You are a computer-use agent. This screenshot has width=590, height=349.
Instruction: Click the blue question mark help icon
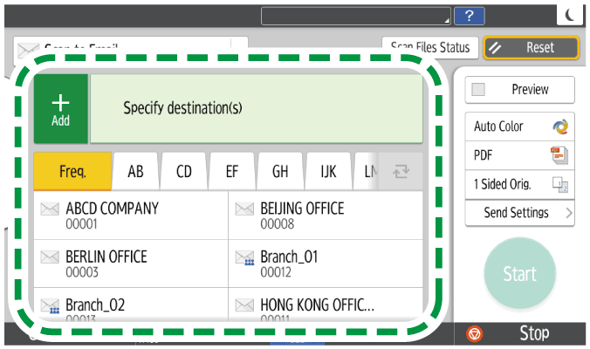point(470,15)
